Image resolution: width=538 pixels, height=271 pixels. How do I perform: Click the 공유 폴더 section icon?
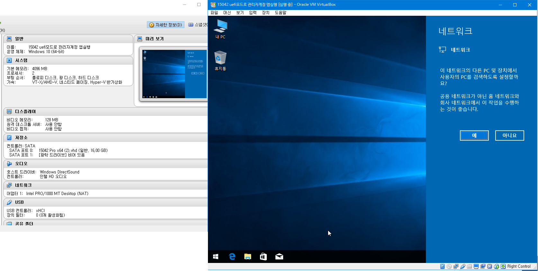coord(9,223)
